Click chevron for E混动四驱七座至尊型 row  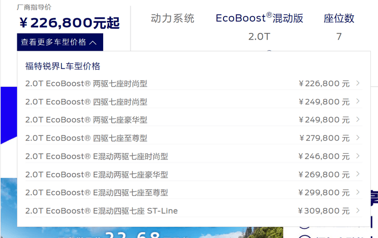point(358,193)
